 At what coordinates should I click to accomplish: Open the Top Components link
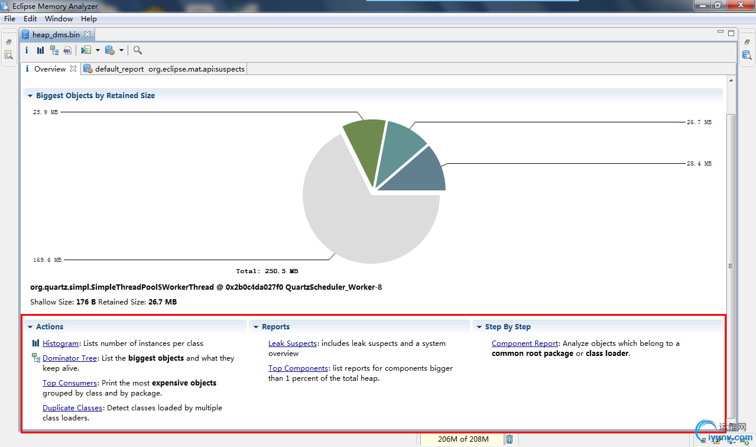coord(298,368)
